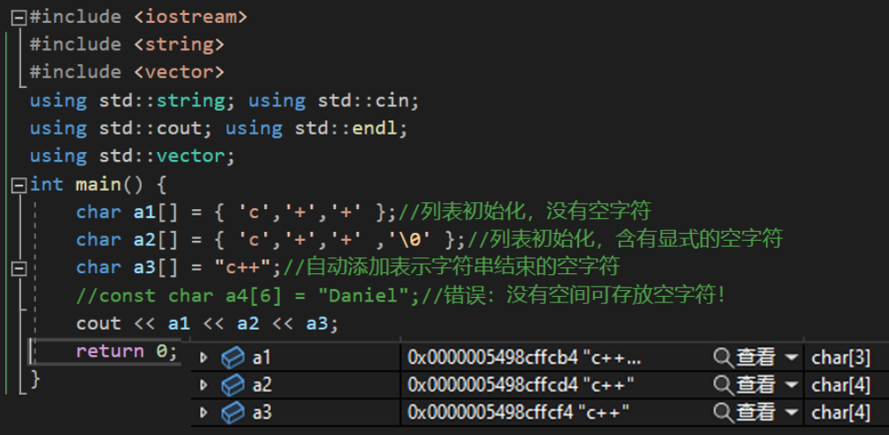Click the char[3] type of a1
This screenshot has width=889, height=435.
pyautogui.click(x=841, y=357)
